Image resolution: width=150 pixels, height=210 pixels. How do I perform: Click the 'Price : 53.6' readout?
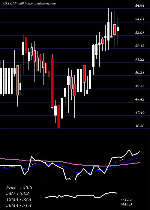[19, 187]
